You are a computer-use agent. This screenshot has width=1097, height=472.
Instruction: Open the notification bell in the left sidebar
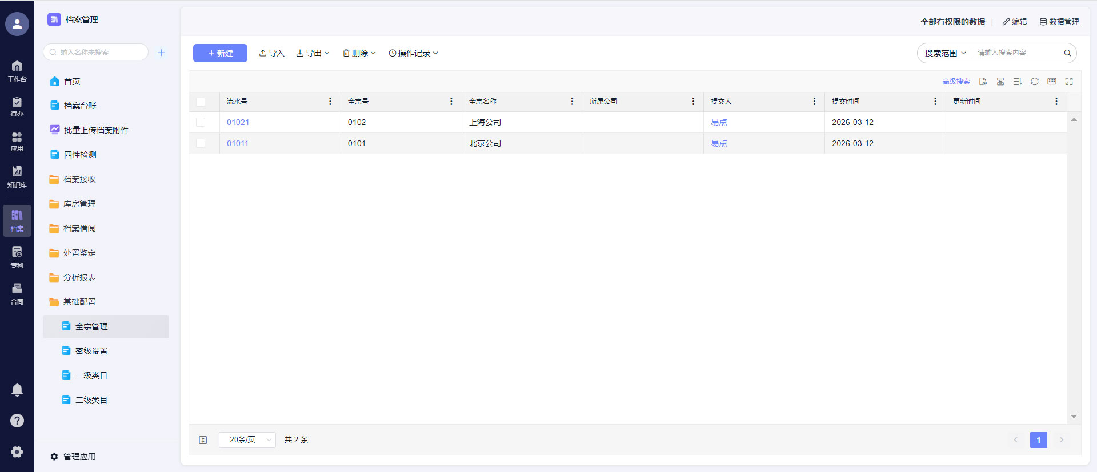click(17, 390)
